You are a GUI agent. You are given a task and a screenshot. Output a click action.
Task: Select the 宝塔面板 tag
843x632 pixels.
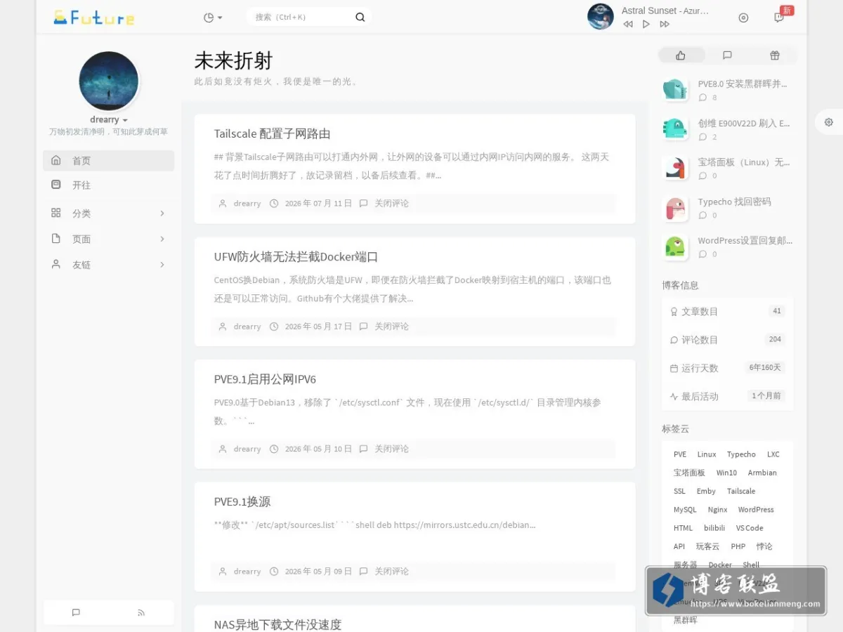tap(689, 473)
